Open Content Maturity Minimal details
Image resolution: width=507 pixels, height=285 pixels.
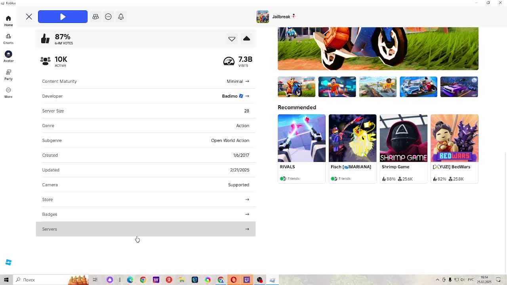pos(146,81)
